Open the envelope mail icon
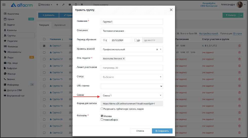The height and width of the screenshot is (138, 248). [x=70, y=5]
